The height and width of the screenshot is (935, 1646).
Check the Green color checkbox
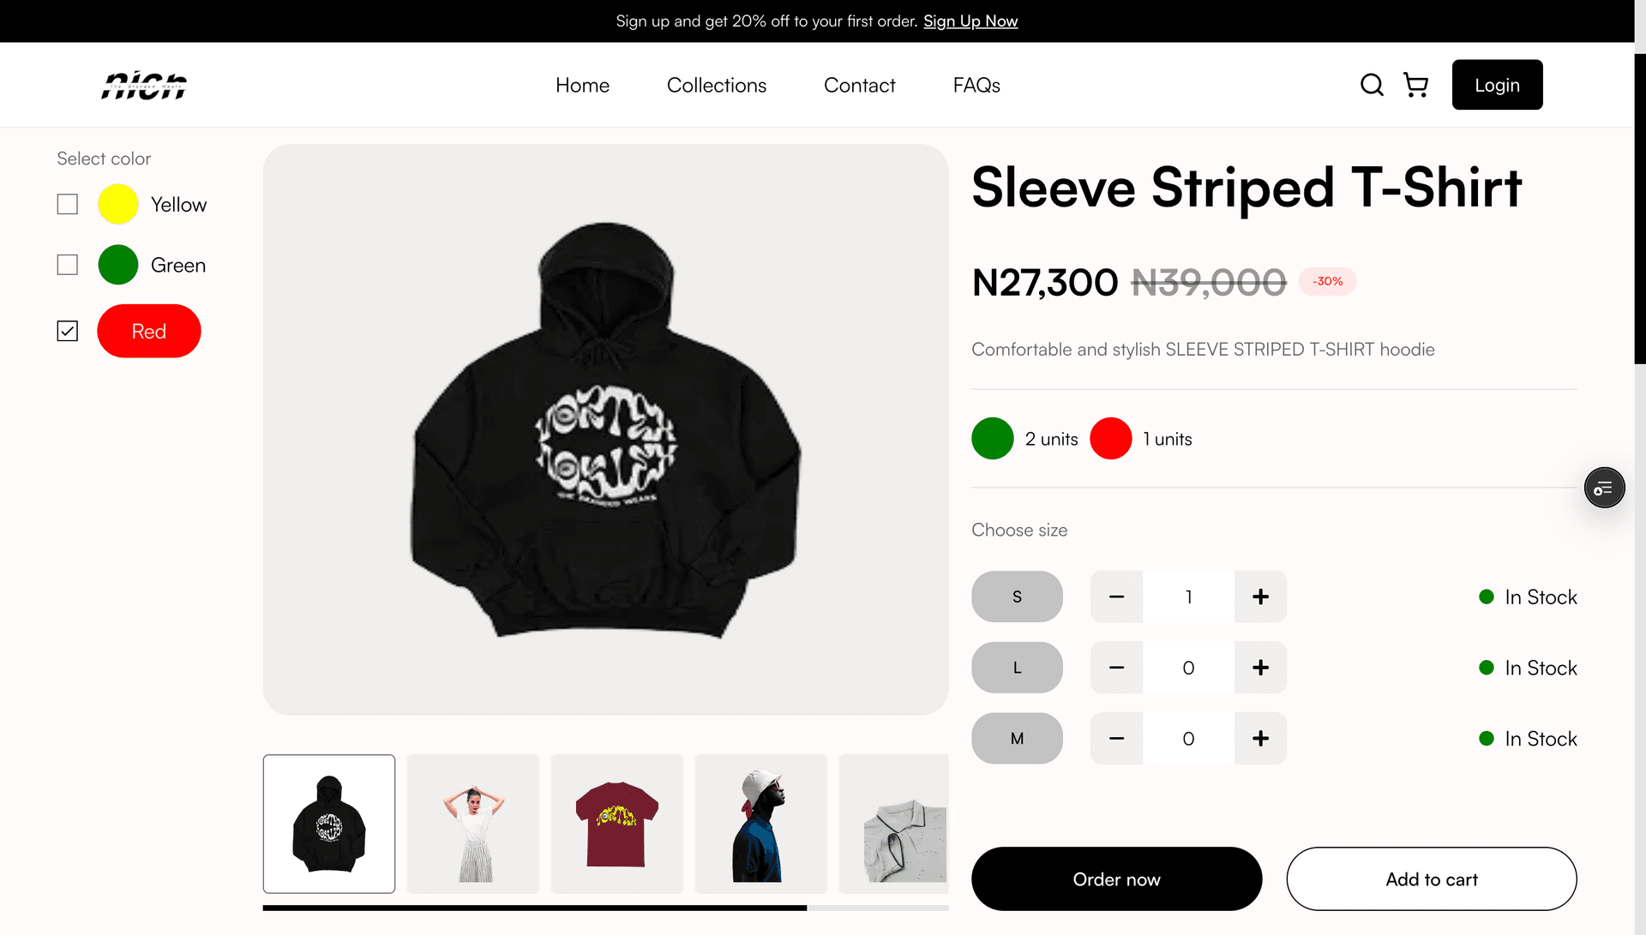[x=68, y=265]
